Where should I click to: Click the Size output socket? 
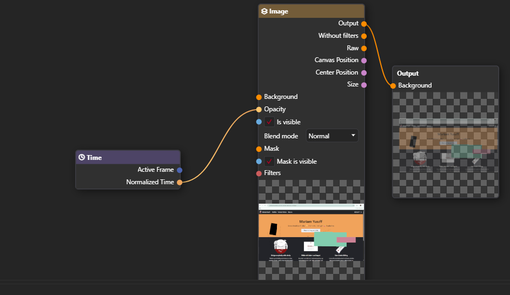point(364,85)
